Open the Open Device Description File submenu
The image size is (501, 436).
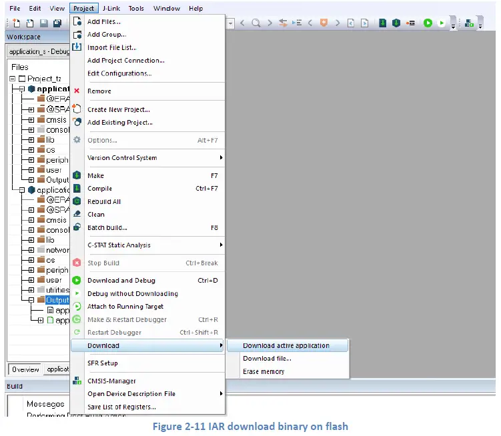pyautogui.click(x=154, y=394)
